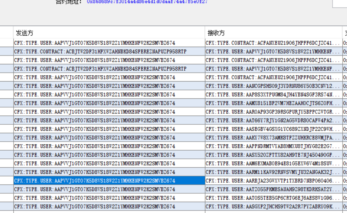Image resolution: width=347 pixels, height=213 pixels.
Task: Select receiver cell starting AAPPNDRMTVYAB8
Action: (274, 146)
